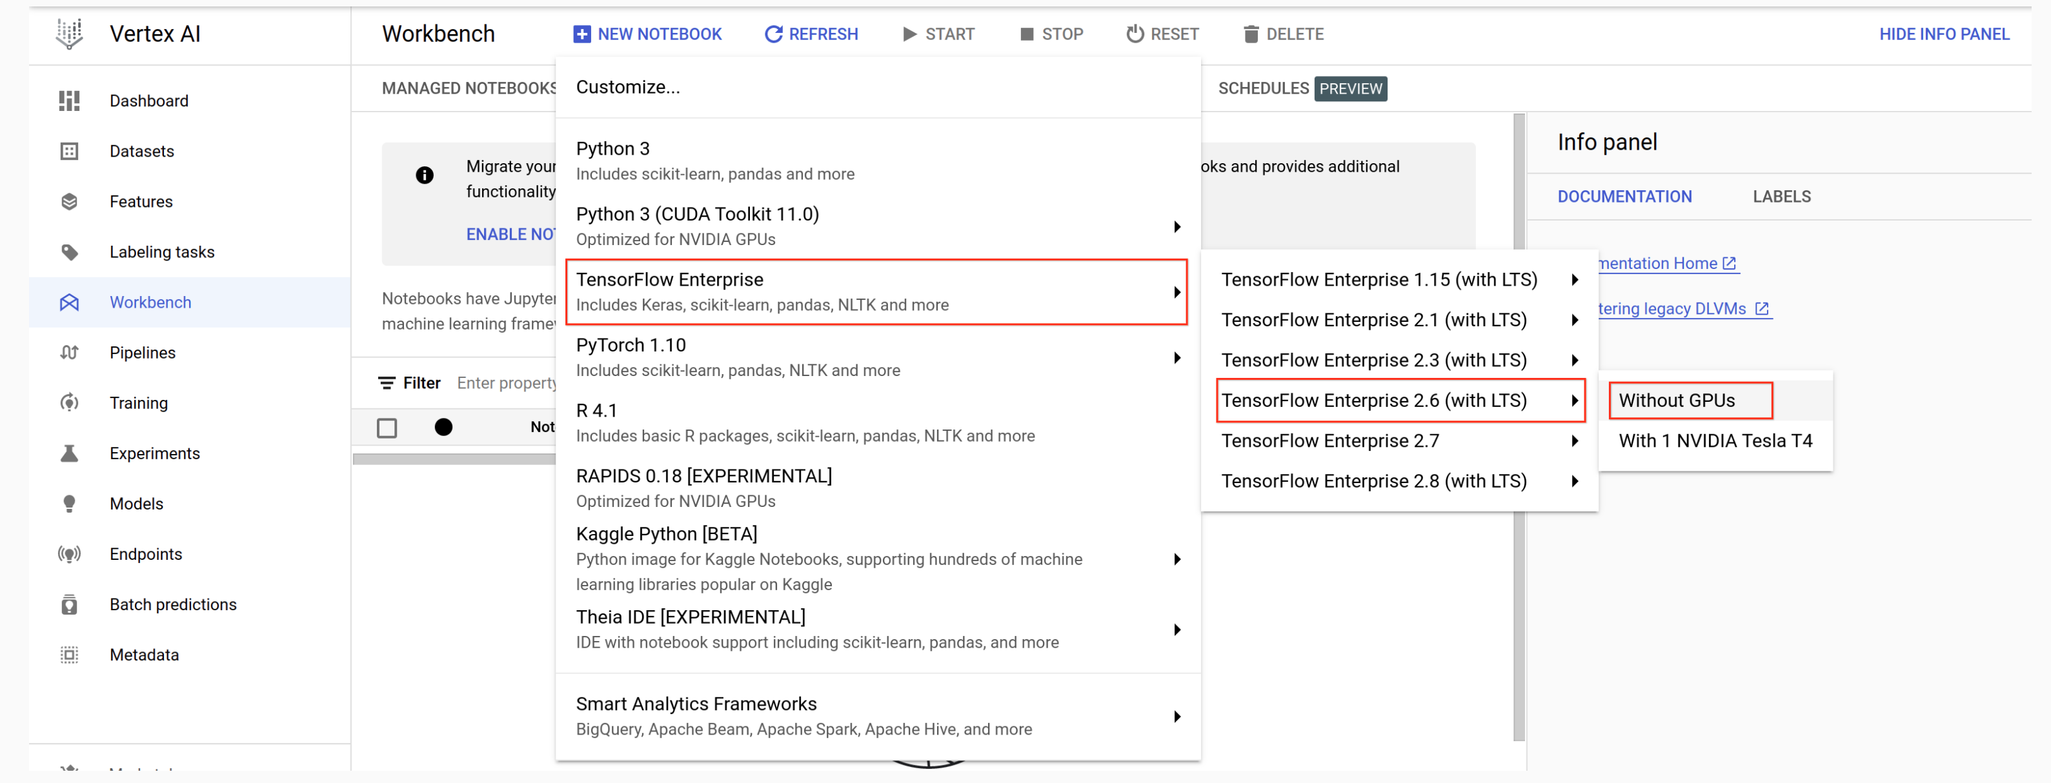The image size is (2051, 783).
Task: Click the Delete trash icon
Action: tap(1251, 34)
